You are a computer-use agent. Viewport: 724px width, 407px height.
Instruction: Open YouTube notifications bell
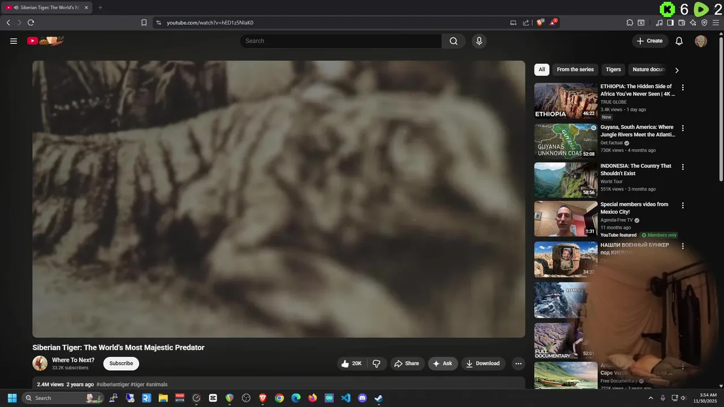679,41
